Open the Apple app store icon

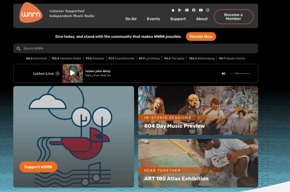pos(173,10)
